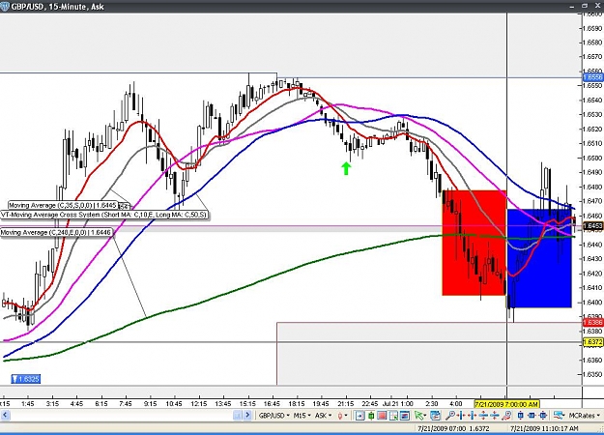This screenshot has width=604, height=435.
Task: Click the current price 1.6459 tag
Action: tap(592, 226)
